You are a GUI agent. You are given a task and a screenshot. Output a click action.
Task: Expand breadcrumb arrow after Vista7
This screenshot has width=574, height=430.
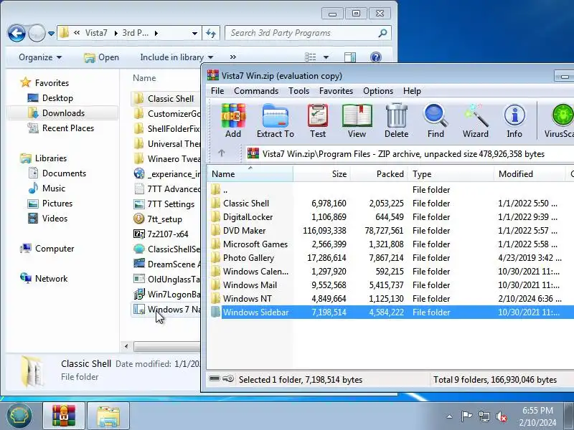[116, 33]
